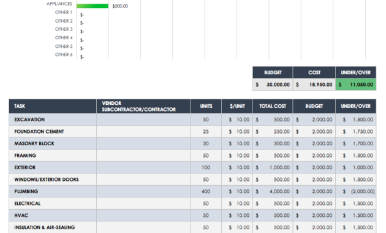The height and width of the screenshot is (233, 386).
Task: Select the FOUNDATION CEMENT total cost 250.00
Action: [x=273, y=132]
